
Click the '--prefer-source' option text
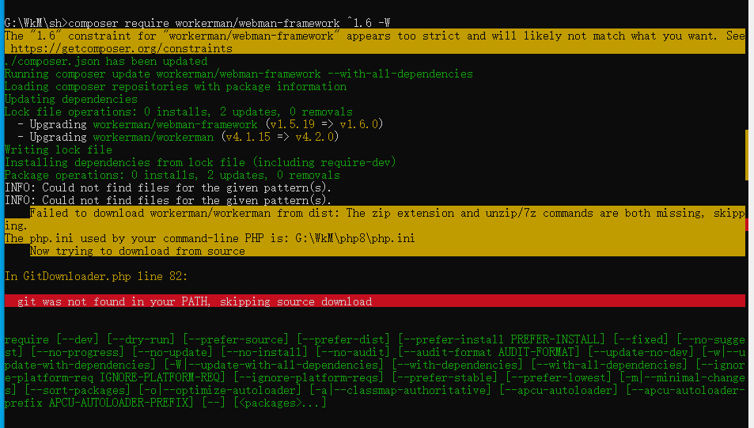[x=235, y=339]
